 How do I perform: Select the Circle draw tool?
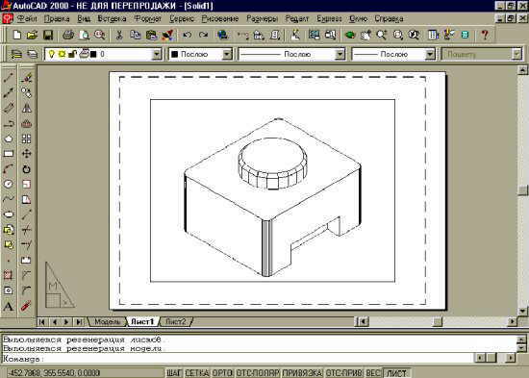click(9, 184)
